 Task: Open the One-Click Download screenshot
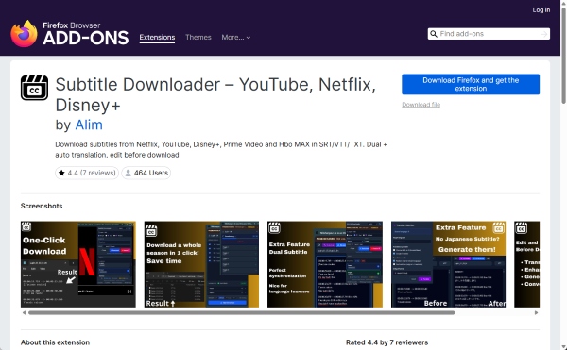point(78,264)
